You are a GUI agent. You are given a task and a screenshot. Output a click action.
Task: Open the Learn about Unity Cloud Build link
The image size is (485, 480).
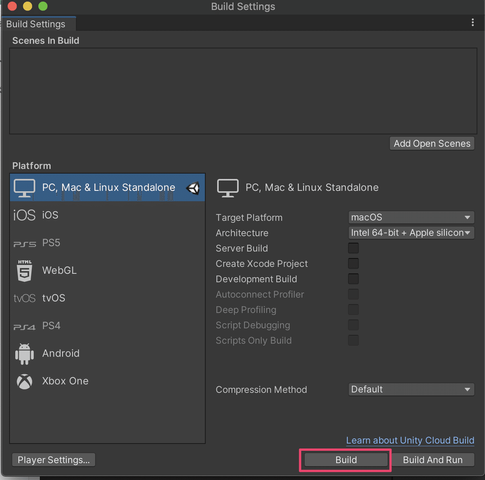pos(410,440)
